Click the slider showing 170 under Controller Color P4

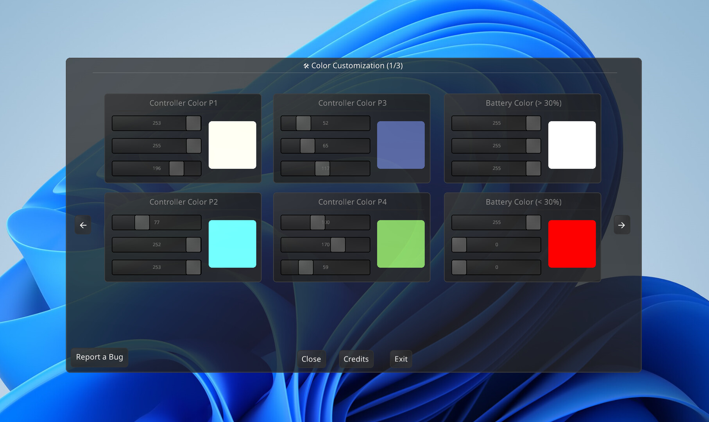click(x=324, y=244)
